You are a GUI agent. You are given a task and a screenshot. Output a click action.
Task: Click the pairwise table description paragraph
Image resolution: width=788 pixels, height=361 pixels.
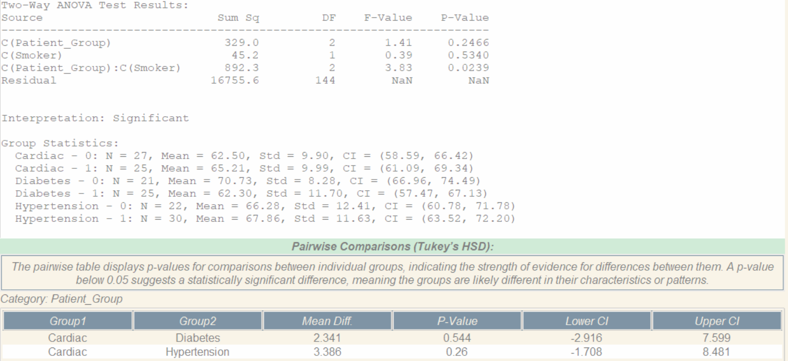(392, 273)
